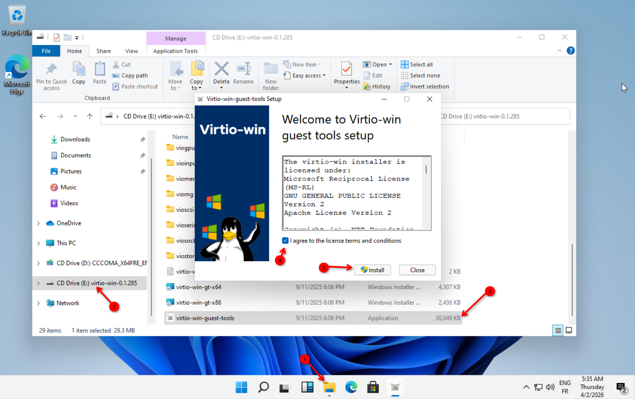Expand the This PC tree node
Screen dimensions: 635x399
(39, 243)
